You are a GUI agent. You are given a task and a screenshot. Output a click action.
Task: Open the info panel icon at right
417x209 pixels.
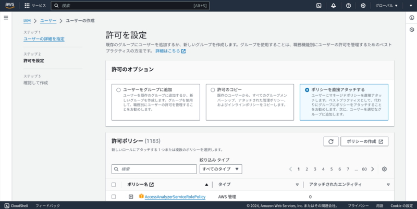point(412,18)
